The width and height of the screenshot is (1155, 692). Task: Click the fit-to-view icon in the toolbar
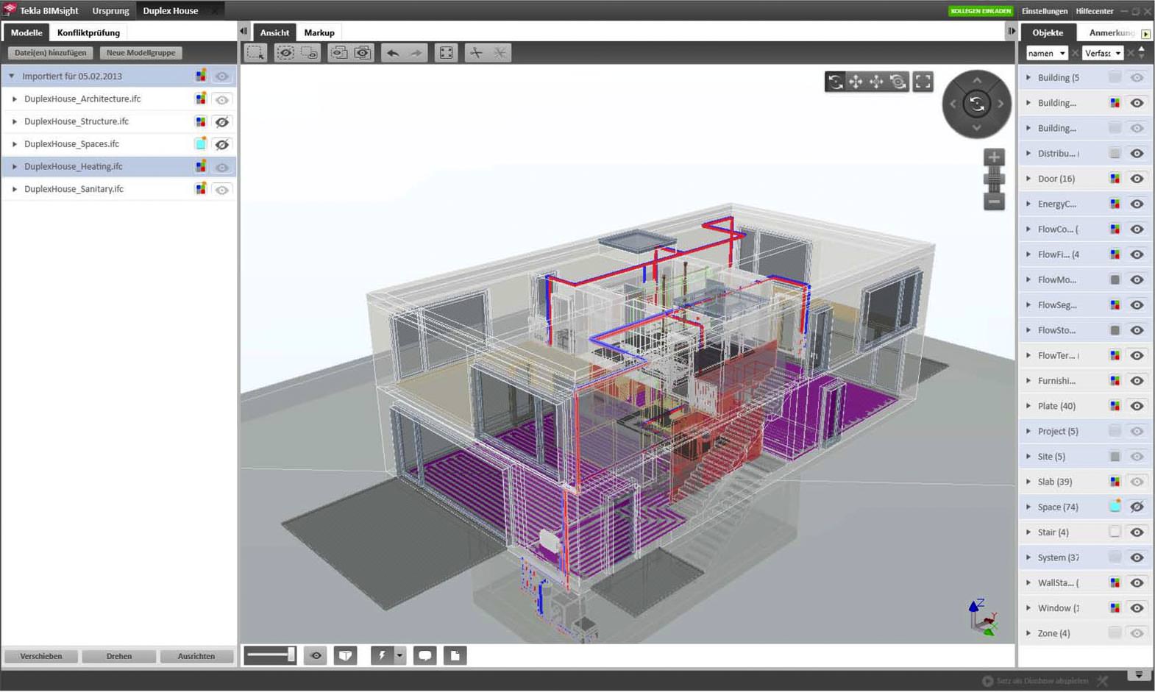[447, 53]
